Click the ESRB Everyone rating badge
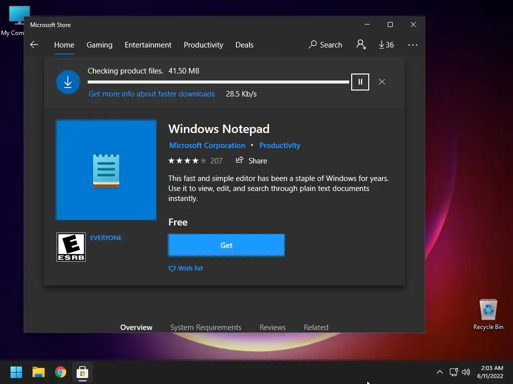The image size is (513, 384). (x=71, y=247)
